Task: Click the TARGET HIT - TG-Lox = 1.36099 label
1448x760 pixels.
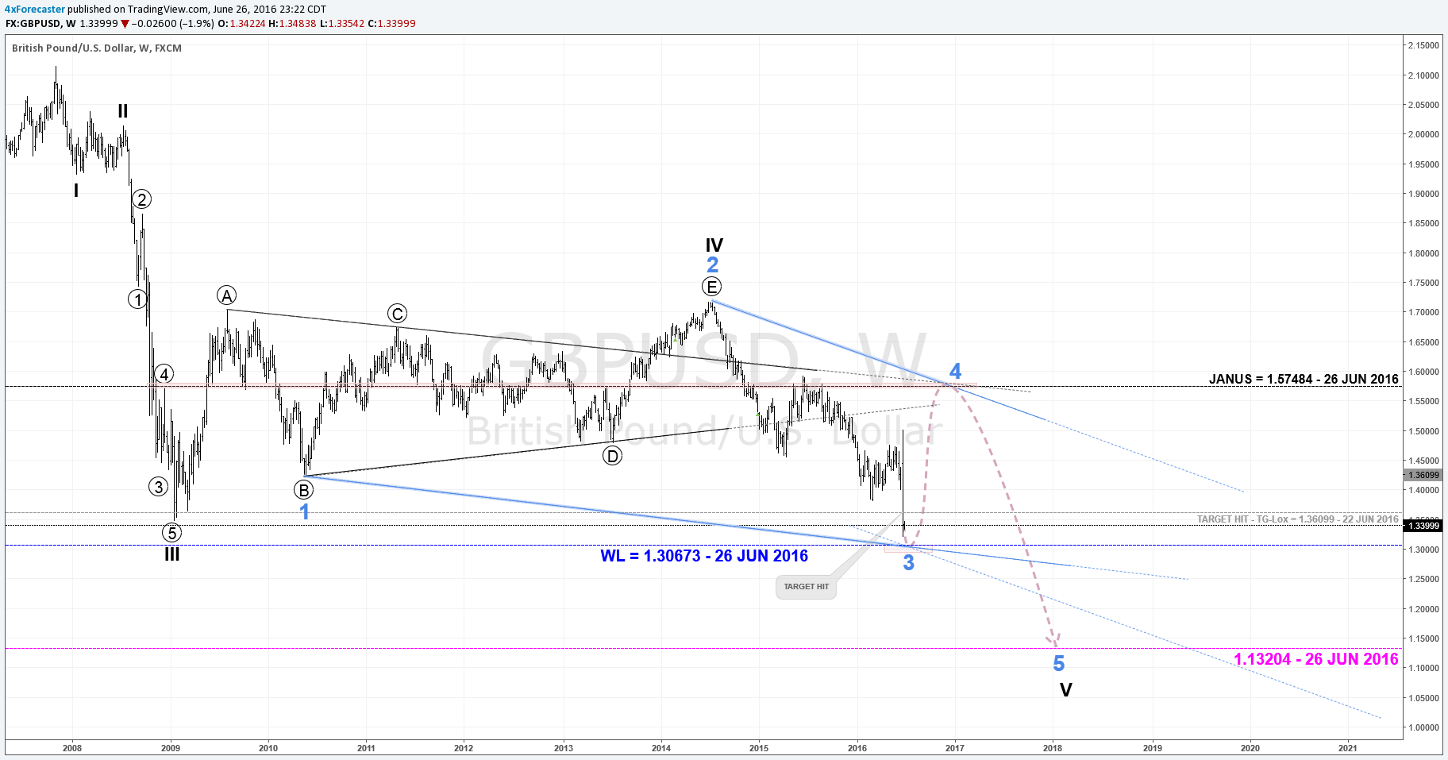Action: (1298, 519)
